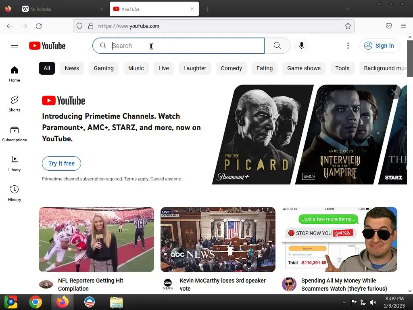Launch Chrome from the taskbar
Image resolution: width=413 pixels, height=310 pixels.
35,302
